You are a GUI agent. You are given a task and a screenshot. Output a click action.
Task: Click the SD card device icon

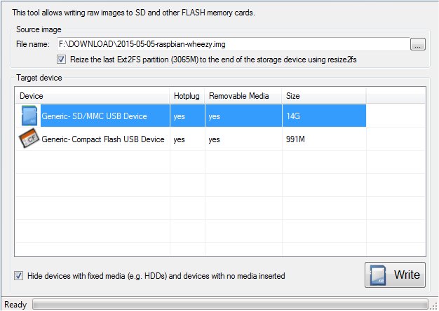click(29, 116)
